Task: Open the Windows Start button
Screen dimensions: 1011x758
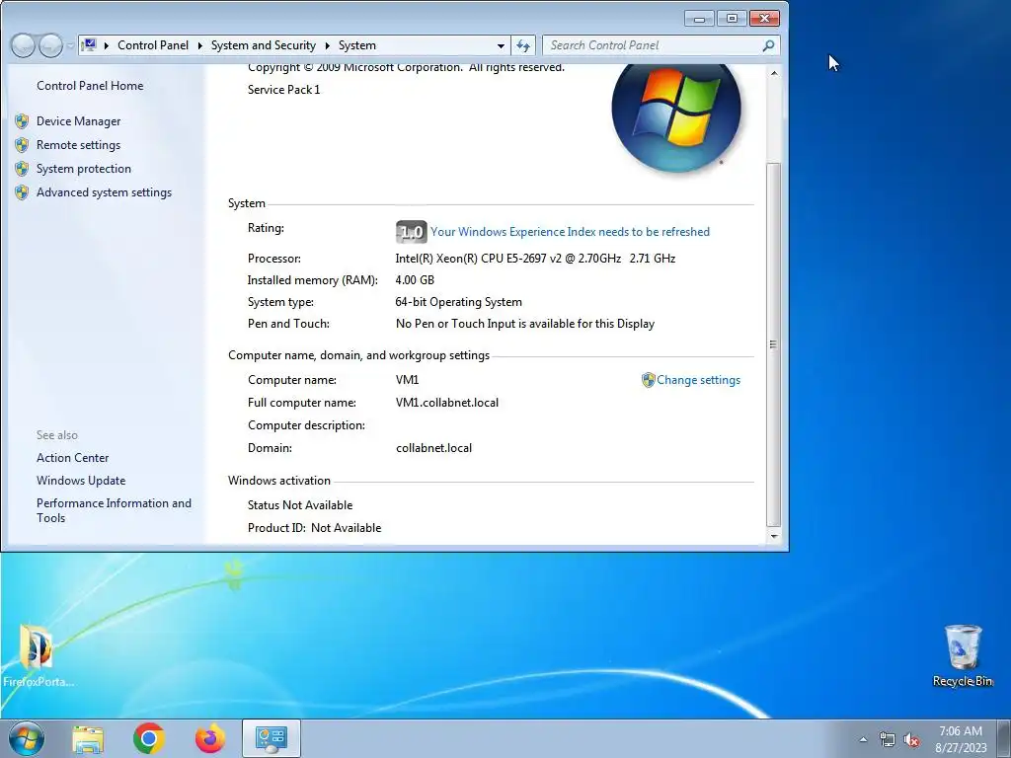Action: coord(27,738)
